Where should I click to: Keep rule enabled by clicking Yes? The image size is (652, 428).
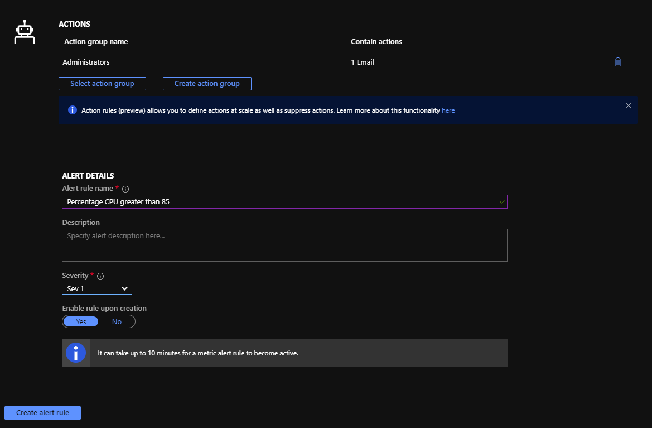(x=80, y=321)
